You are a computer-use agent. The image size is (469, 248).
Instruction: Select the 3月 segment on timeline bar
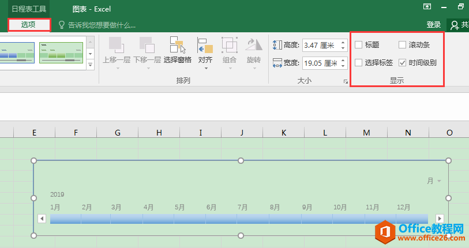point(126,219)
